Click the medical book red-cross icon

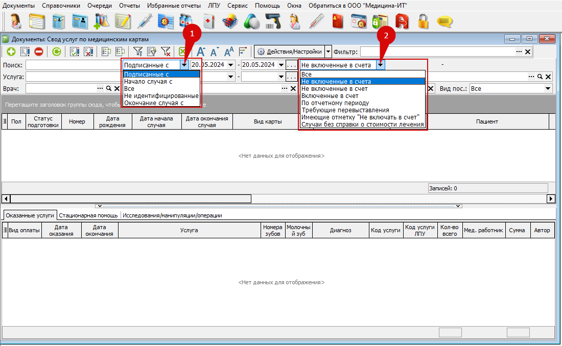pyautogui.click(x=208, y=21)
